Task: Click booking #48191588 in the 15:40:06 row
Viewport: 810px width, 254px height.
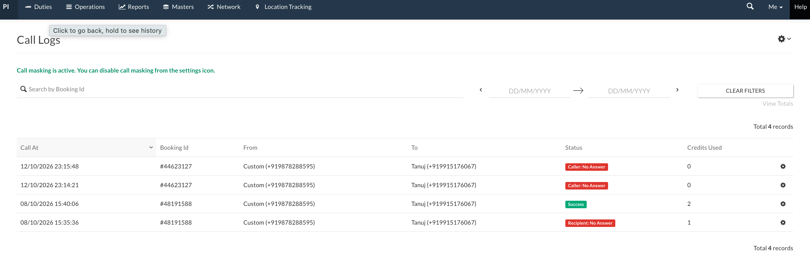Action: pos(176,204)
